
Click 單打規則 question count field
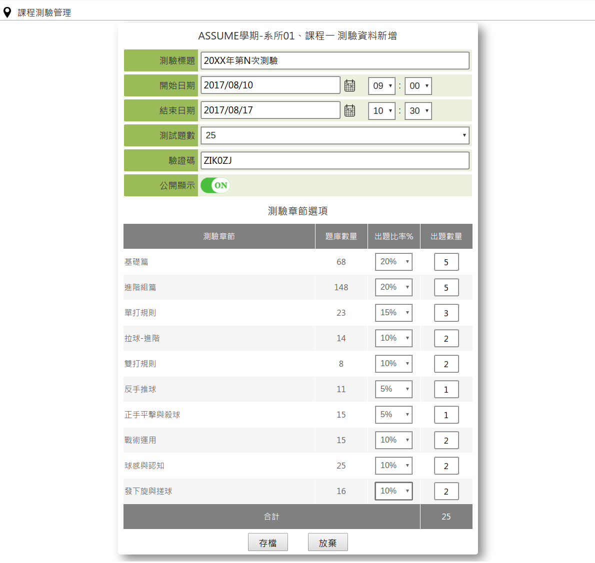[446, 313]
